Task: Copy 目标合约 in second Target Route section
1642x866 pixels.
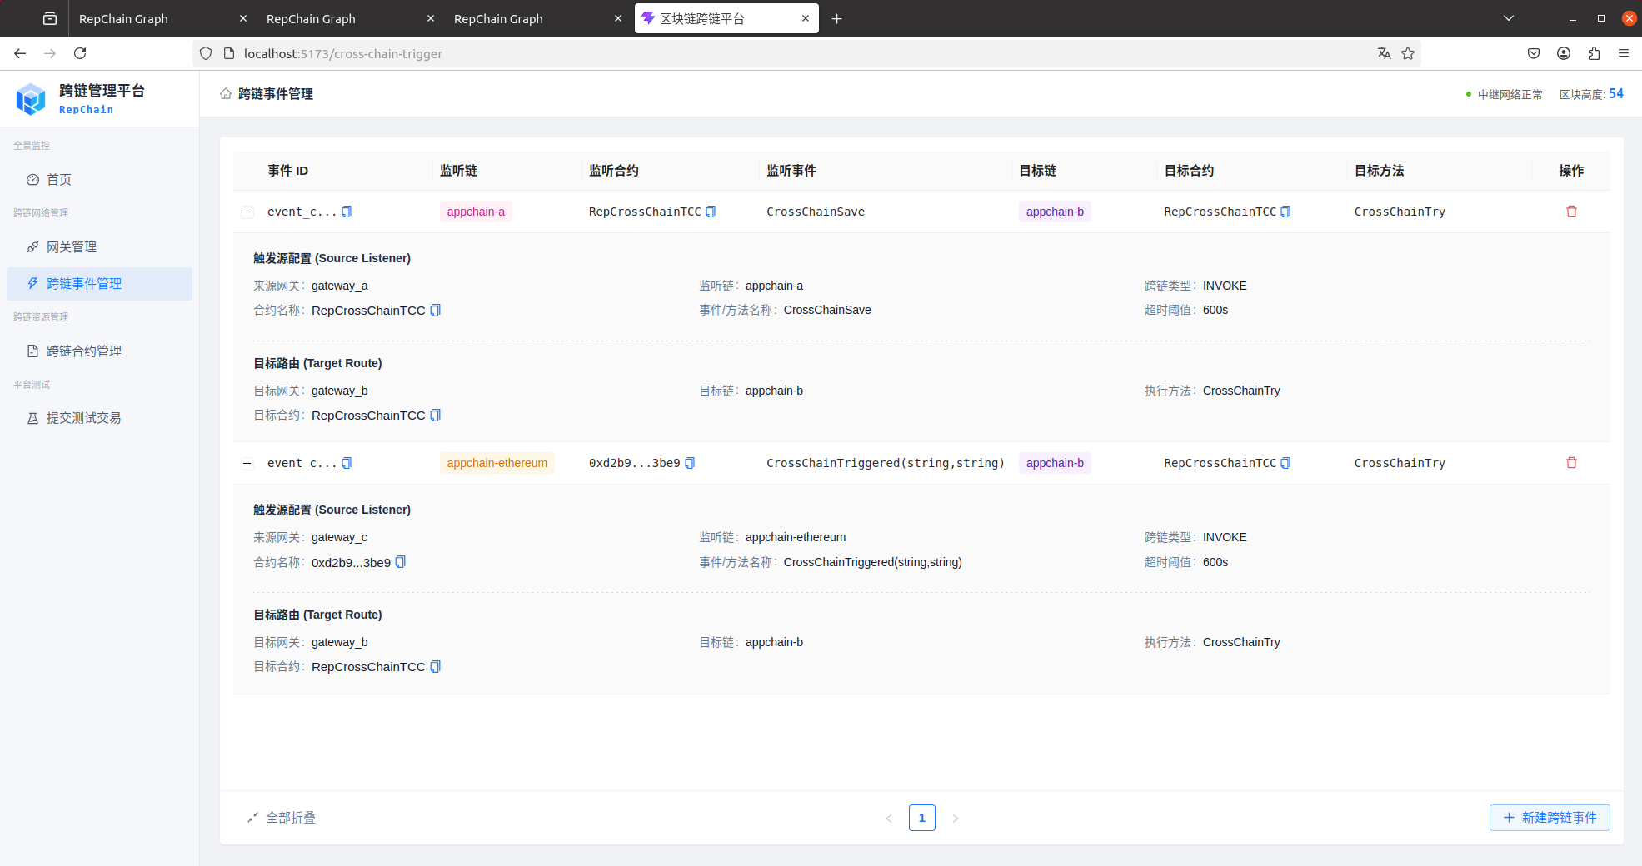Action: (435, 667)
